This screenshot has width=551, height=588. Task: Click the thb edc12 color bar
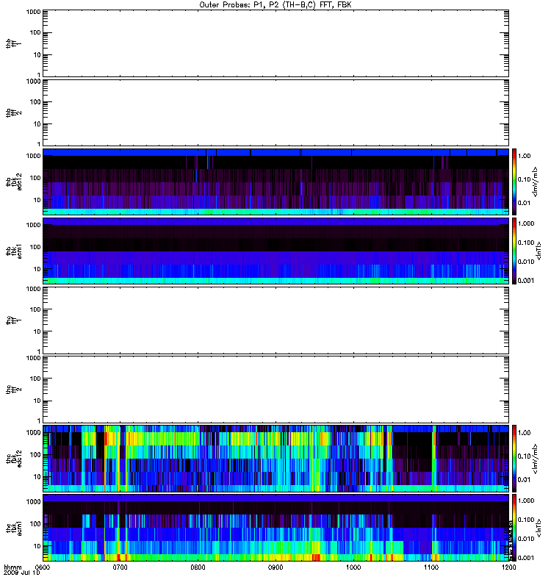514,182
